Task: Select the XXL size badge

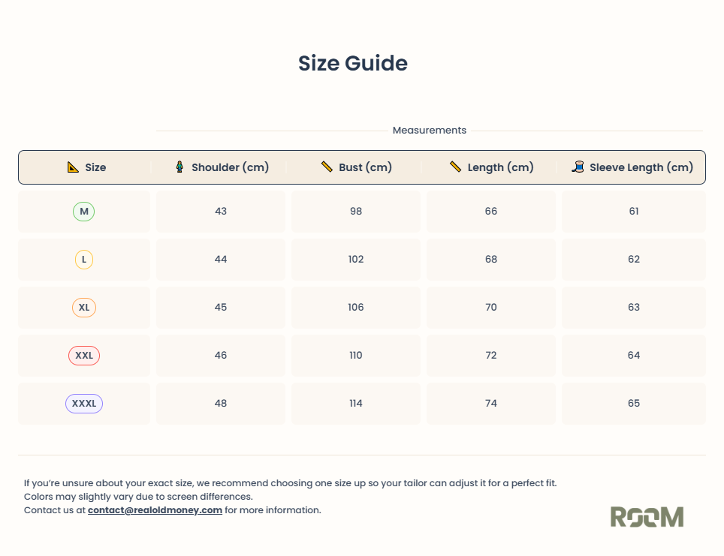Action: pyautogui.click(x=84, y=356)
